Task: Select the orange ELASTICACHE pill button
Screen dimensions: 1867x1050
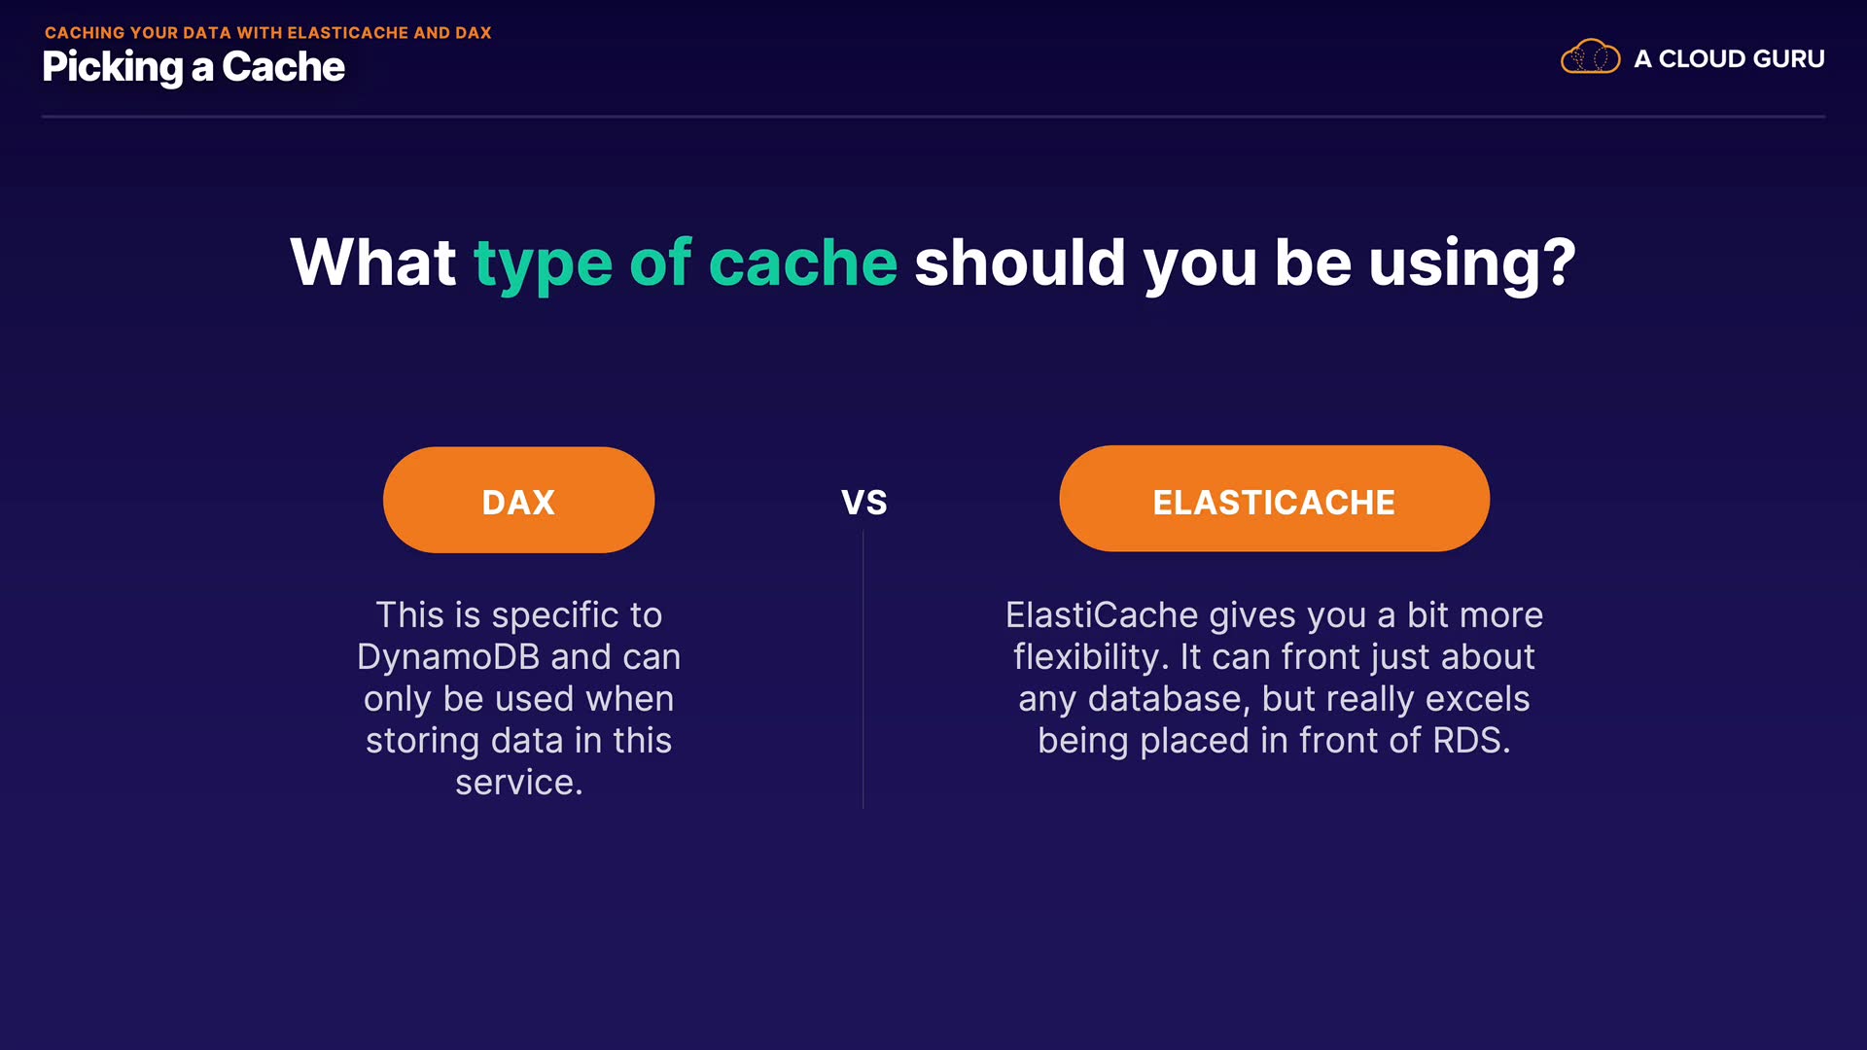Action: pos(1274,500)
